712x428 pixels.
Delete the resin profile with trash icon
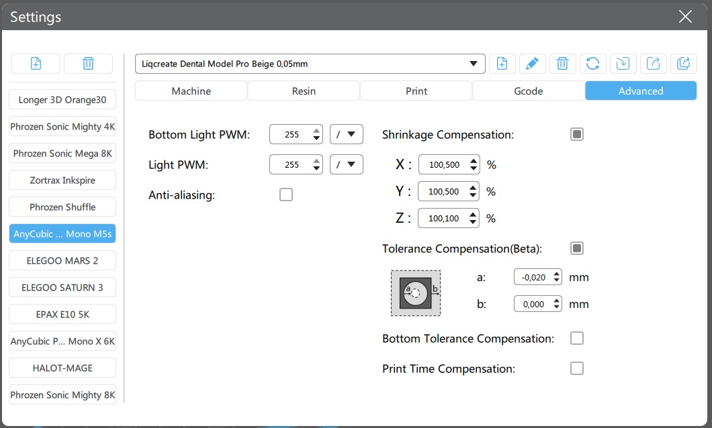(x=562, y=64)
